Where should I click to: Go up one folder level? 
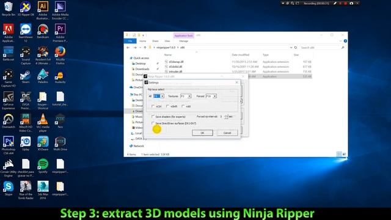[145, 48]
